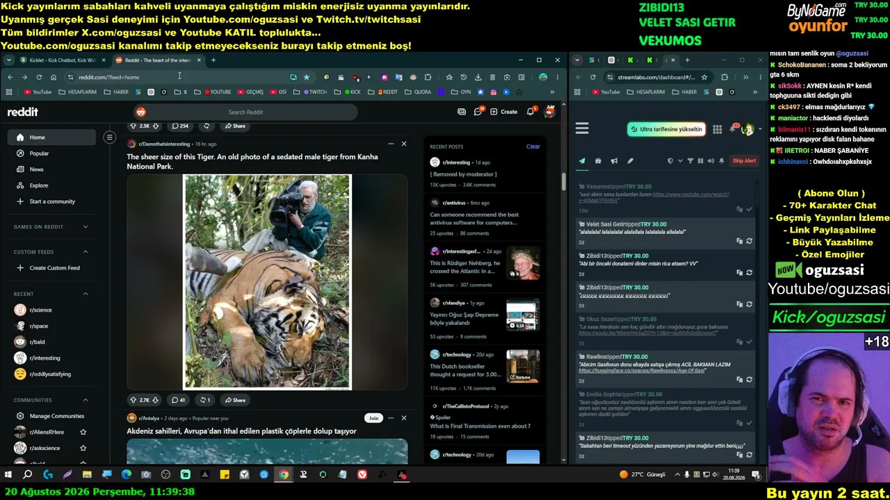Open the HESAPLARIM bookmarks folder
This screenshot has height=500, width=890.
(x=76, y=92)
